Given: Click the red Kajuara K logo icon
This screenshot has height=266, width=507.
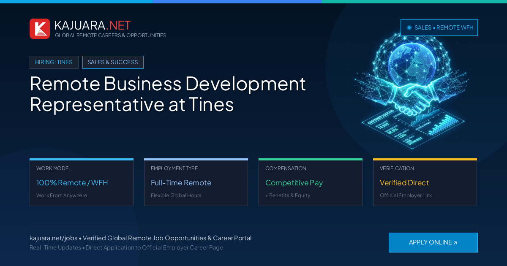Looking at the screenshot, I should click(x=40, y=29).
